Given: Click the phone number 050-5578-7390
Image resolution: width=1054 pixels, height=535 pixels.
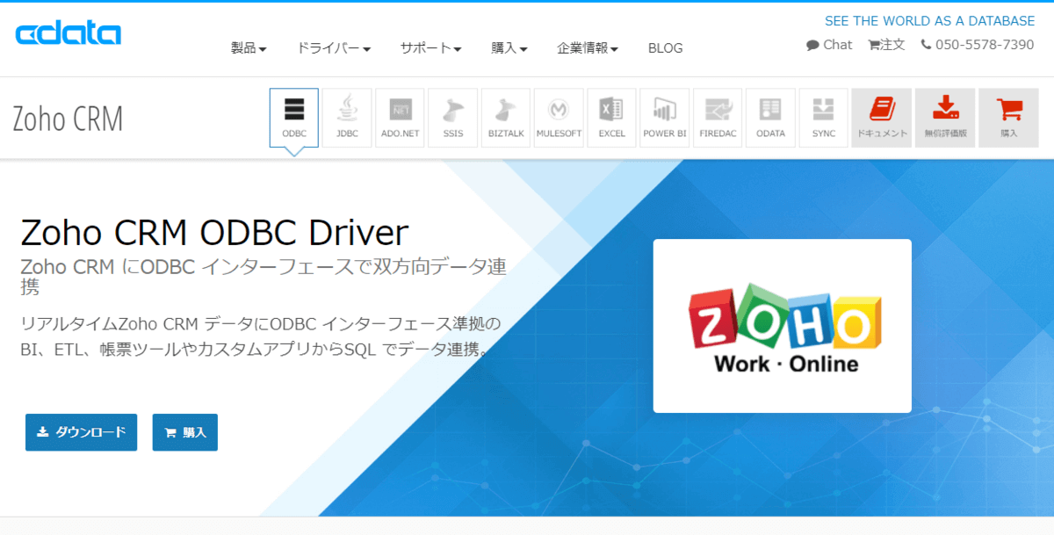Looking at the screenshot, I should tap(978, 45).
